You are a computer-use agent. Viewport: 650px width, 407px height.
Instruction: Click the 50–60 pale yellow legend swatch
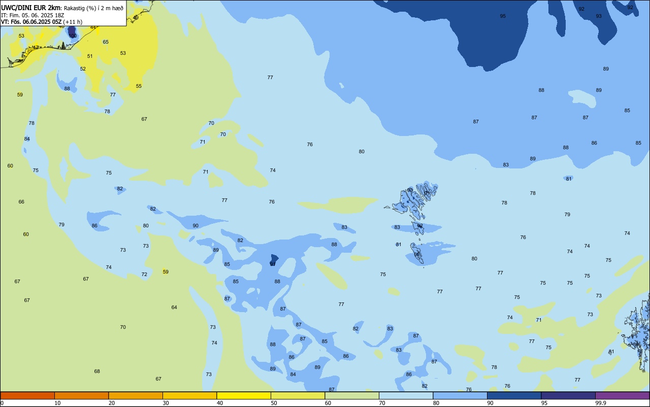[298, 395]
